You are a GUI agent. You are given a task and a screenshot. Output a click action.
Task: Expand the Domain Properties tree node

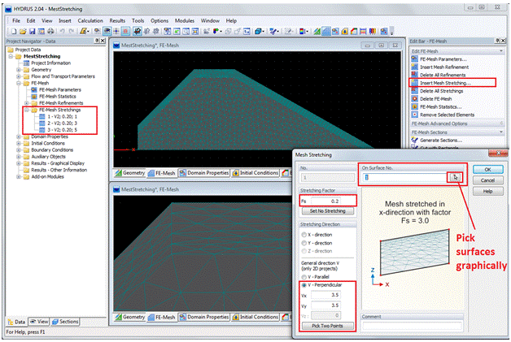coord(19,136)
